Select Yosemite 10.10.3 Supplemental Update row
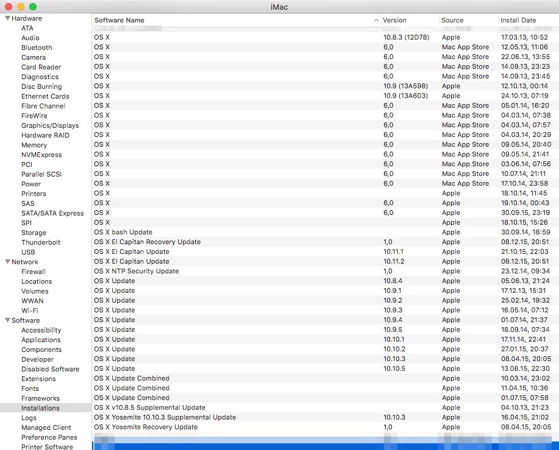 coord(325,417)
